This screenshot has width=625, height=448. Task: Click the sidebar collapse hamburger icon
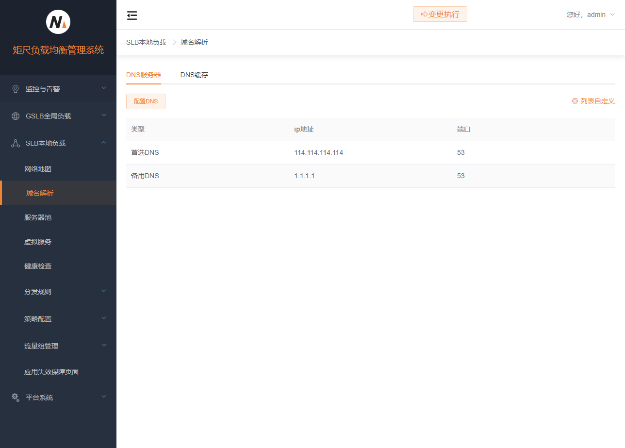pos(132,16)
